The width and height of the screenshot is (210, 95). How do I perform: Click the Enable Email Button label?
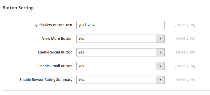[56, 66]
